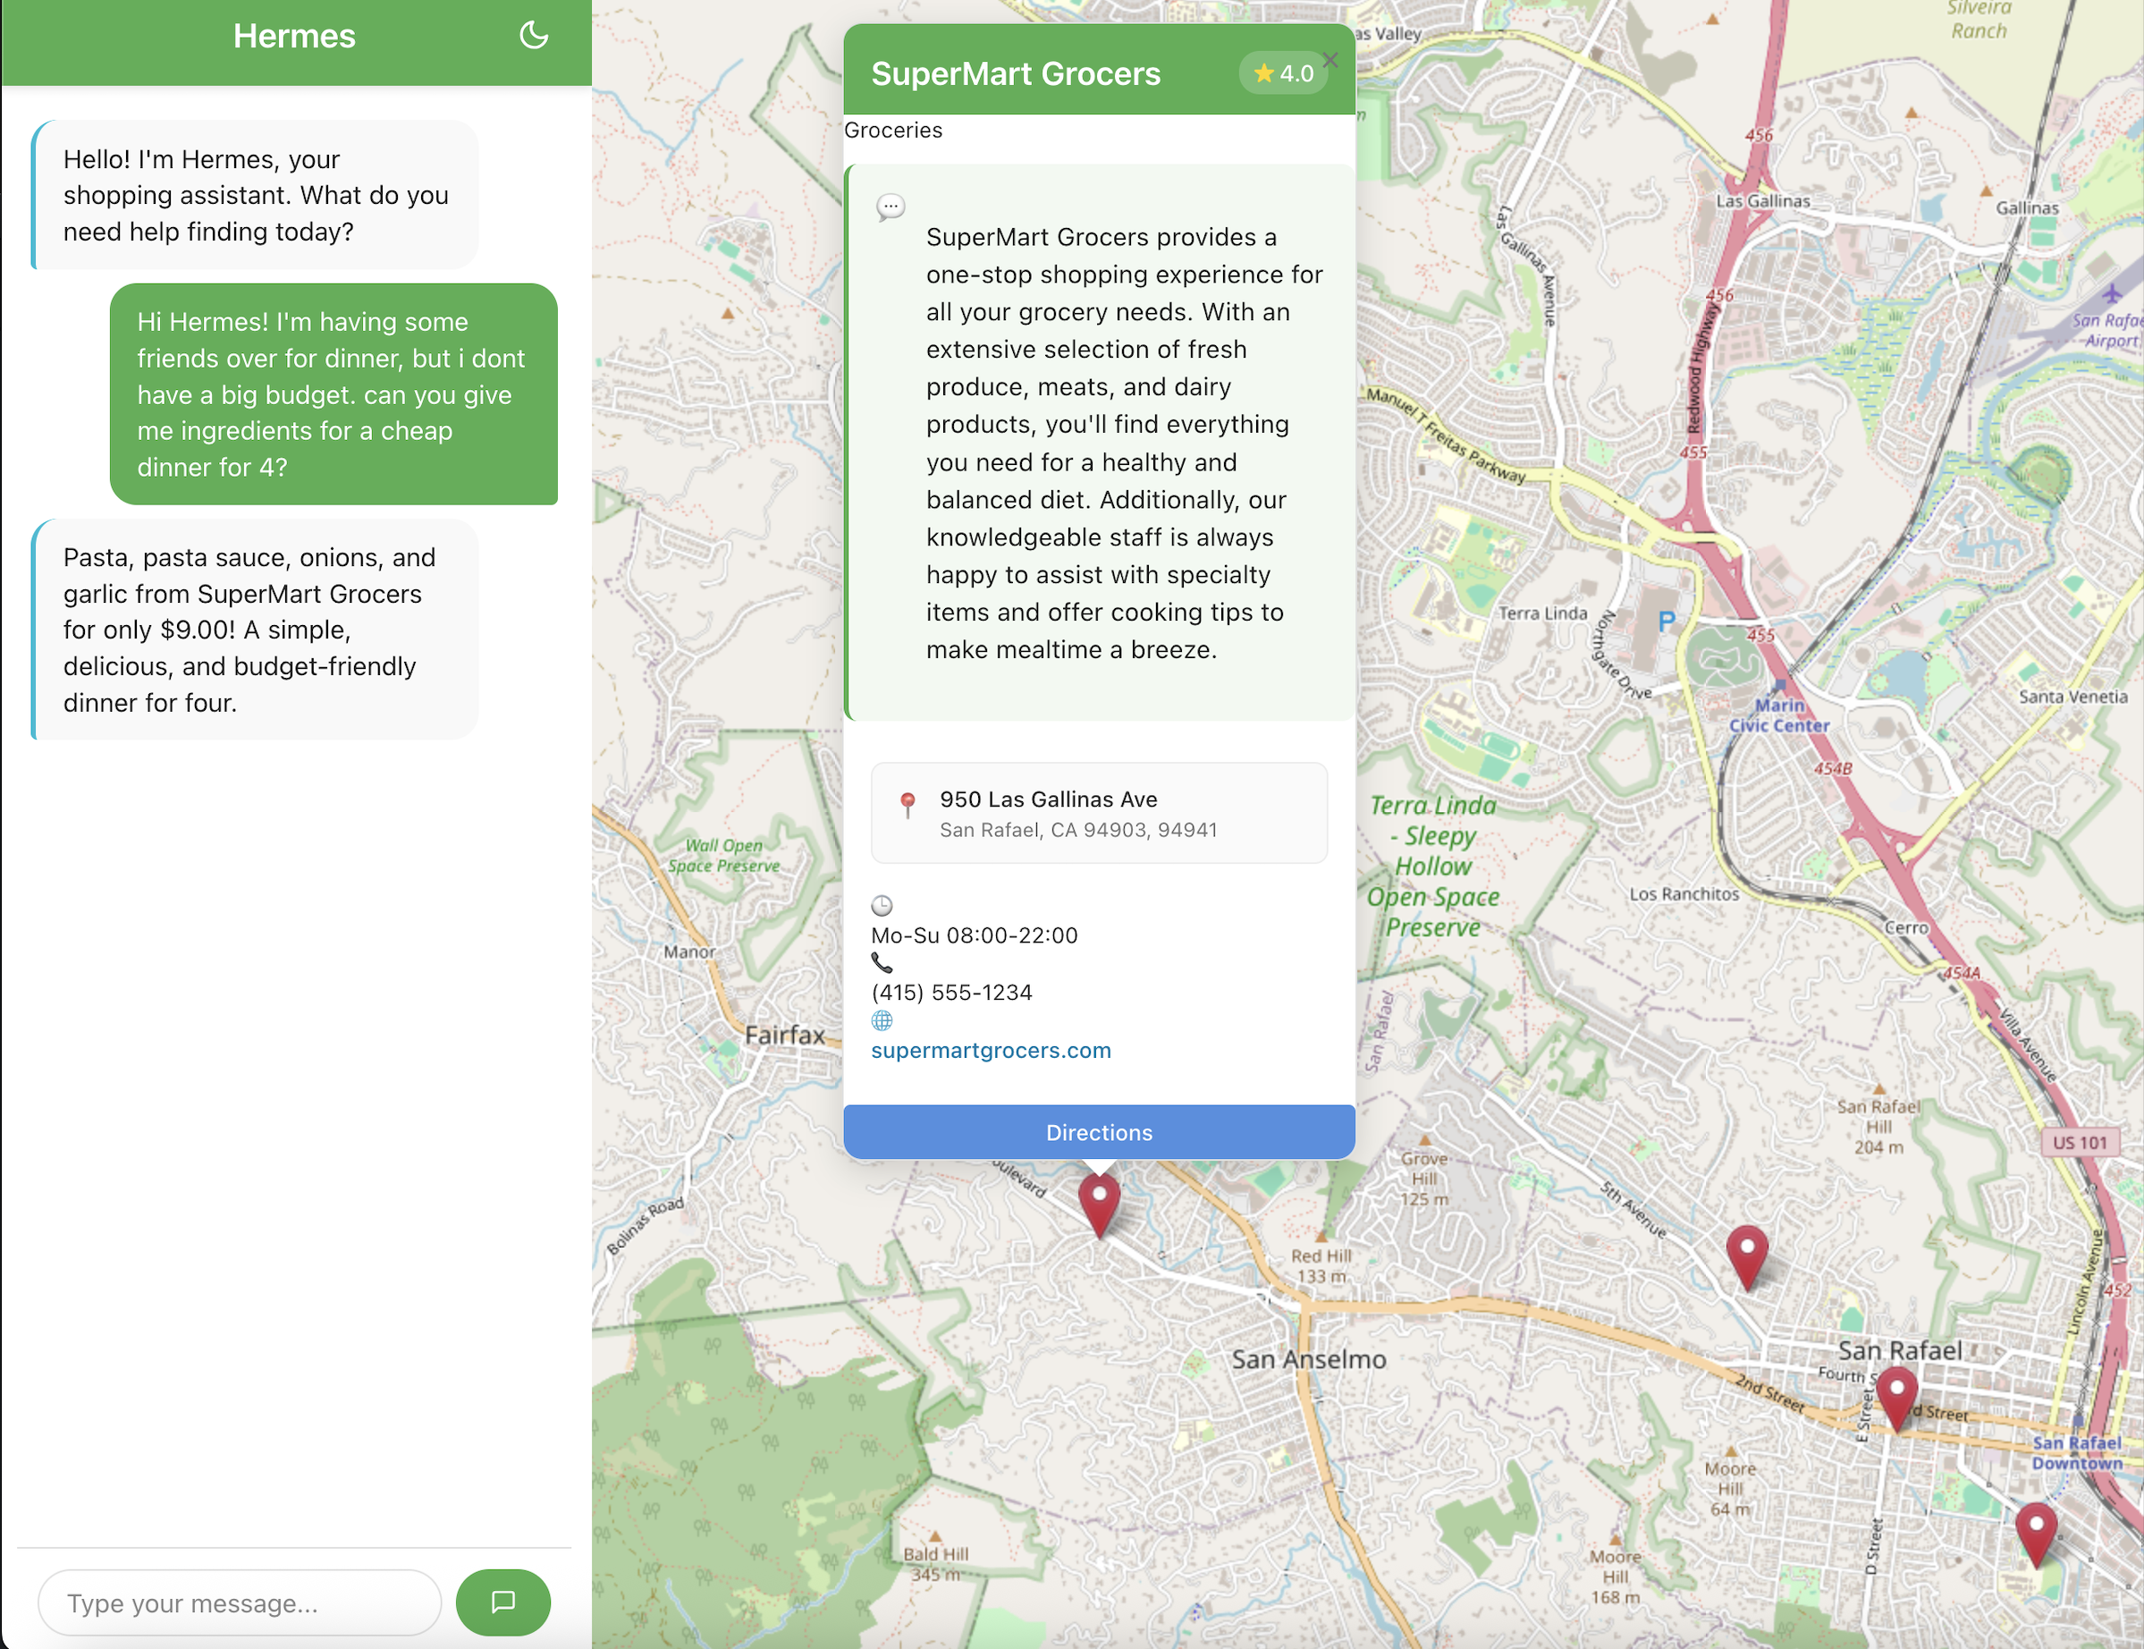Select the map marker near 5th Avenue

(1747, 1254)
